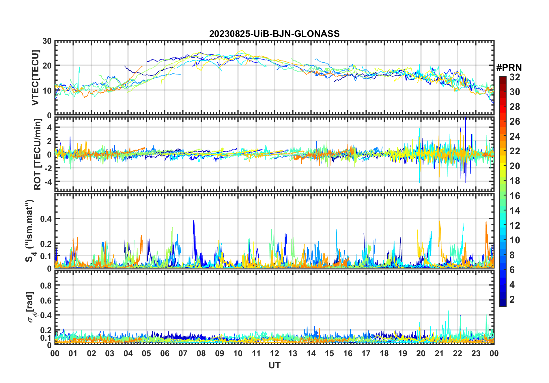
Task: Click x-axis tick label 18
Action: pos(384,353)
